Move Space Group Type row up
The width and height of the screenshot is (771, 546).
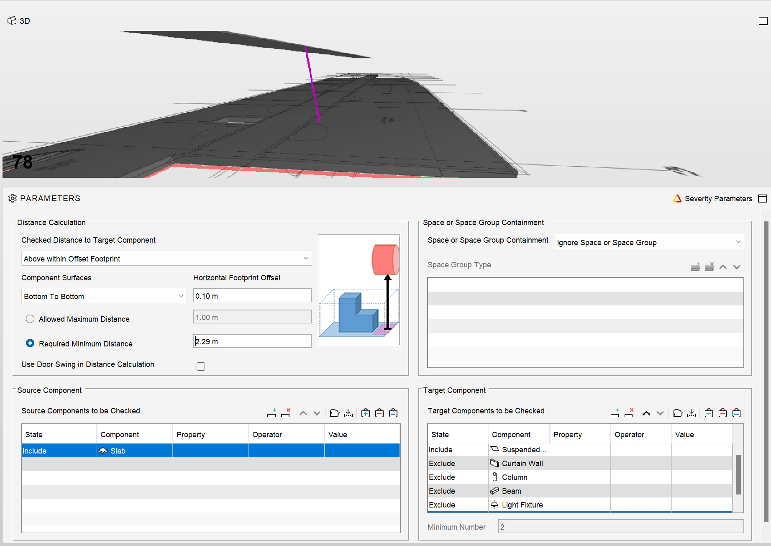pos(723,267)
